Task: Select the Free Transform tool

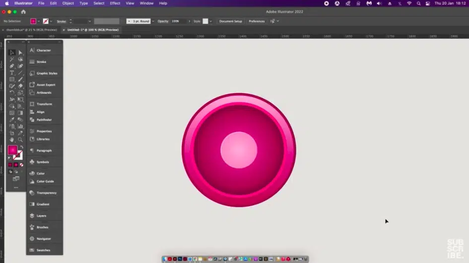Action: click(20, 100)
